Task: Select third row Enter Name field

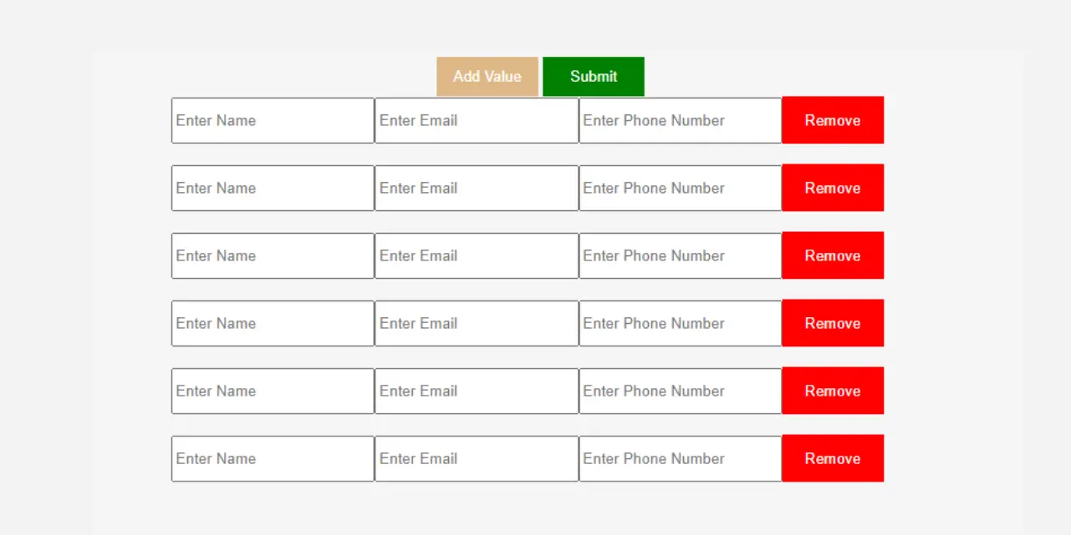Action: click(x=273, y=255)
